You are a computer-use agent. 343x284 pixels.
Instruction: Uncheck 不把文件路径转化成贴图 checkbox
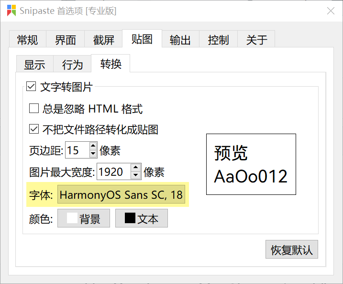click(34, 129)
